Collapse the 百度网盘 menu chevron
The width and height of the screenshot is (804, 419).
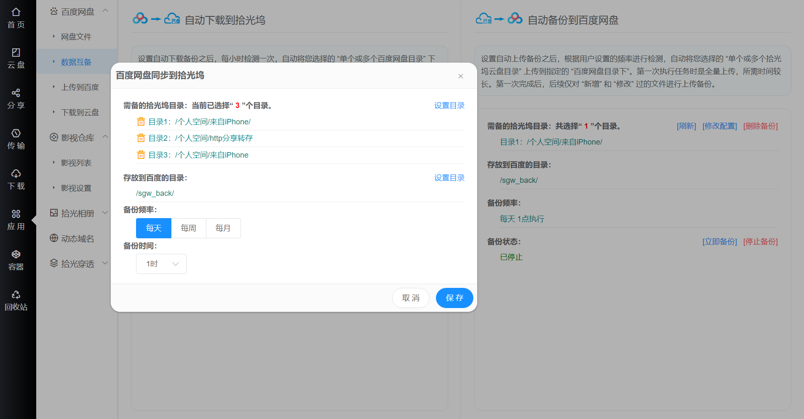[106, 11]
